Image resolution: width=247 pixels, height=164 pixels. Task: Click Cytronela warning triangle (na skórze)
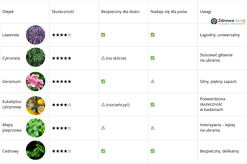[x=103, y=58]
